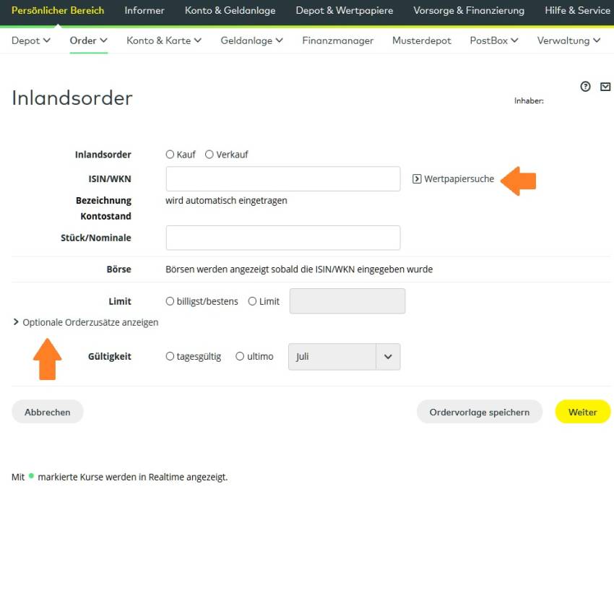Viewport: 614px width, 614px height.
Task: Click the help question mark icon
Action: point(585,87)
